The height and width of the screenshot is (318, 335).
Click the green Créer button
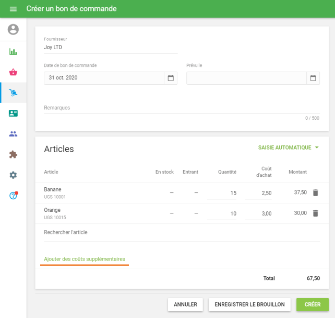312,304
